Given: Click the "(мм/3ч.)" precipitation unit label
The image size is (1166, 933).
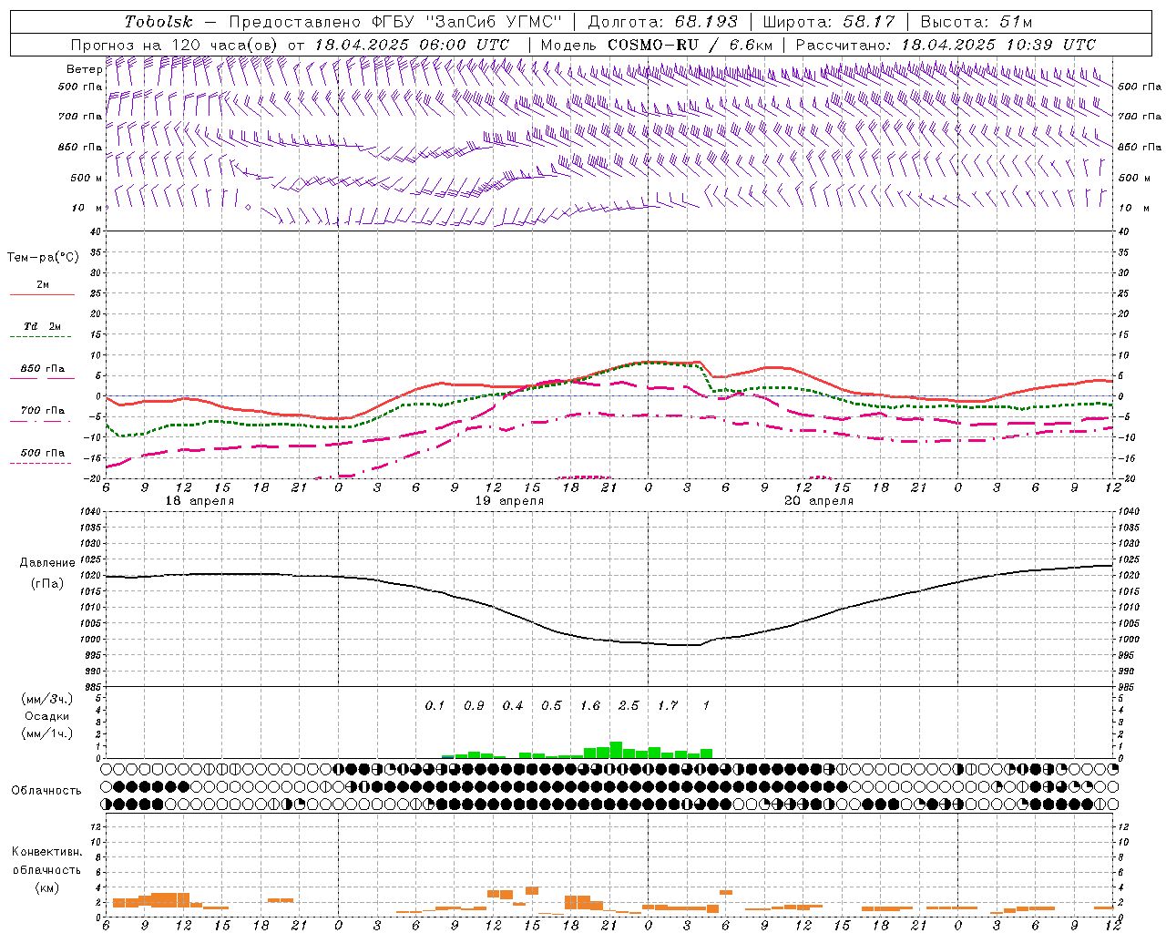Looking at the screenshot, I should pos(46,699).
